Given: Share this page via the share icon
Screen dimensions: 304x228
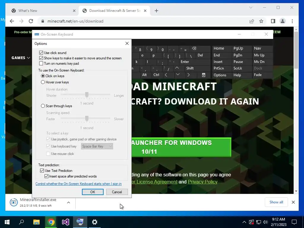Looking at the screenshot, I should [252, 21].
